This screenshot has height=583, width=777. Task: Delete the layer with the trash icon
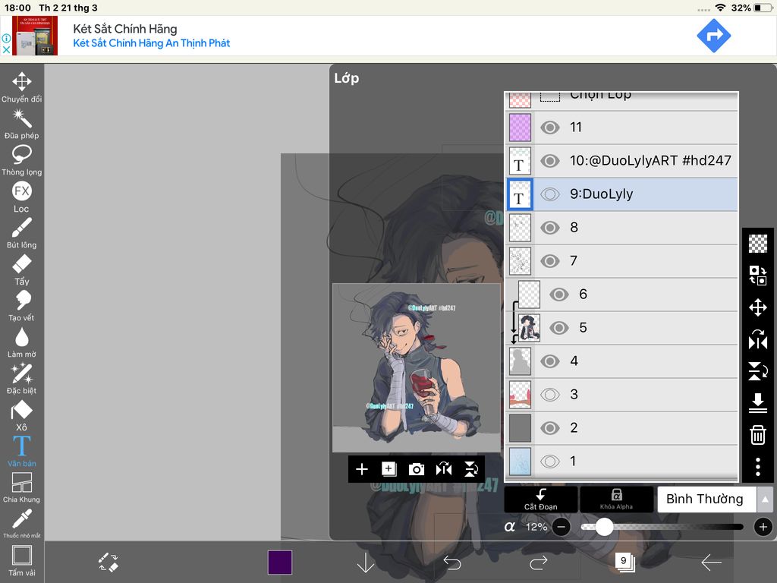coord(758,435)
